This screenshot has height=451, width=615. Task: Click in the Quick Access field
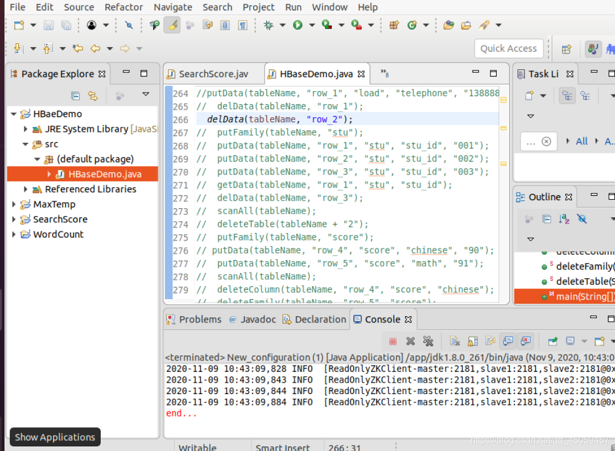pyautogui.click(x=509, y=49)
